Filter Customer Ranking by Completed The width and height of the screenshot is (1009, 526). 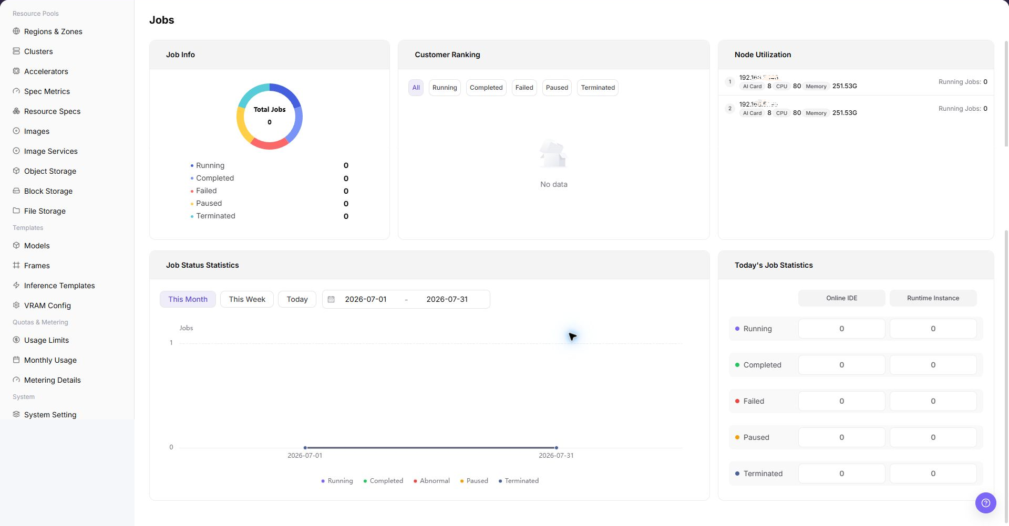point(486,88)
